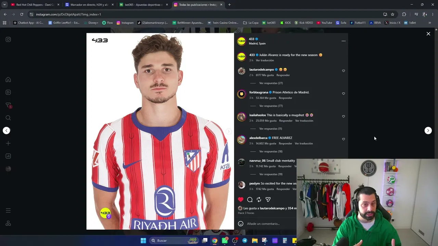
Task: Open the tab search dropdown
Action: [4, 5]
